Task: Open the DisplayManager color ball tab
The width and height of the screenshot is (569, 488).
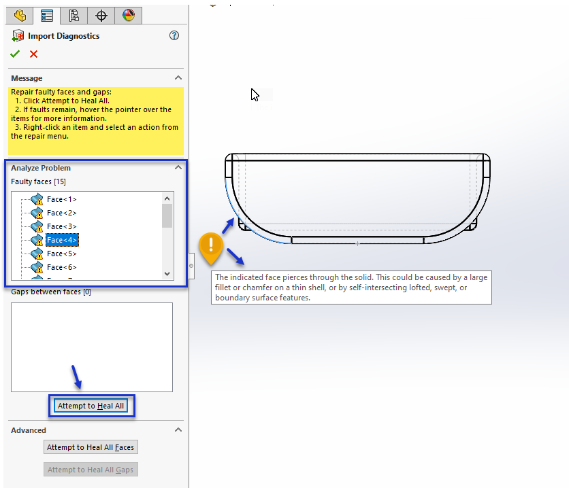Action: point(128,15)
